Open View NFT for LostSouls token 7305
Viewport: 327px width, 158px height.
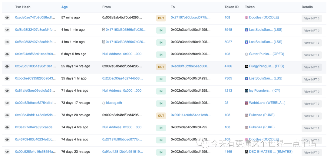point(312,79)
